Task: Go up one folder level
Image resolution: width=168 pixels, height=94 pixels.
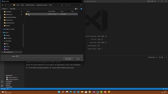Action: tap(11, 5)
